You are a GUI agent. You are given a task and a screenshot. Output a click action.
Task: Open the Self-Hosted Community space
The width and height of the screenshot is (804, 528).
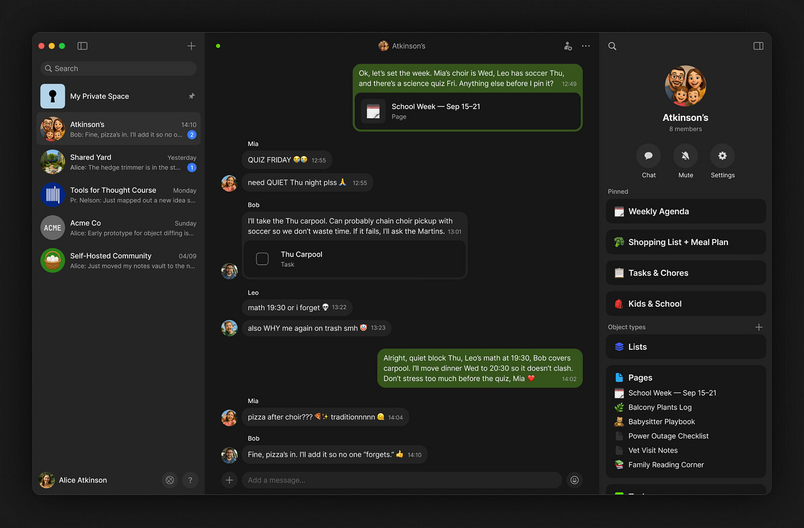pyautogui.click(x=118, y=260)
